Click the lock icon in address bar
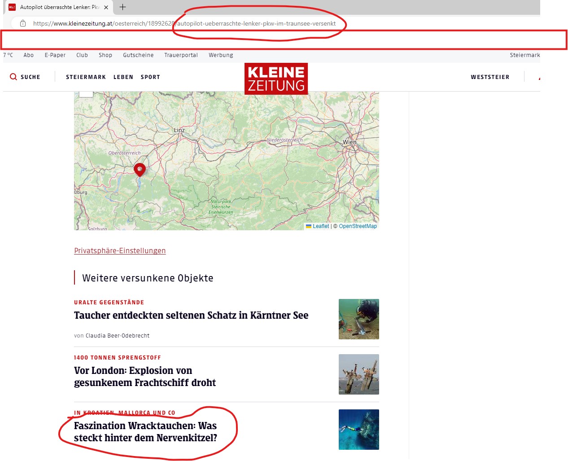 pyautogui.click(x=23, y=23)
